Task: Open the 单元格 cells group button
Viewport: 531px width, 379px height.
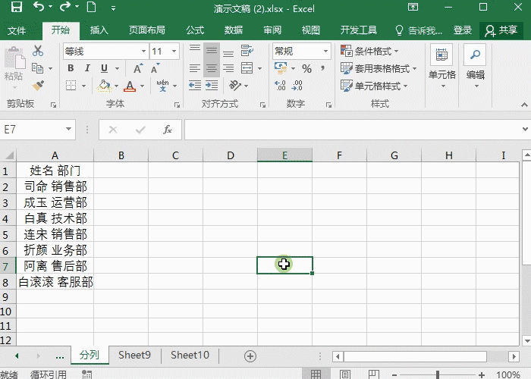Action: click(441, 67)
